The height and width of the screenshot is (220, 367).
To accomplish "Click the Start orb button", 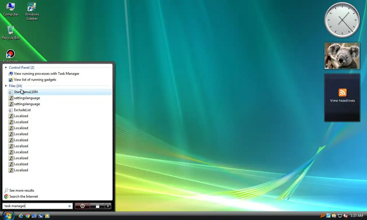I will 9,216.
